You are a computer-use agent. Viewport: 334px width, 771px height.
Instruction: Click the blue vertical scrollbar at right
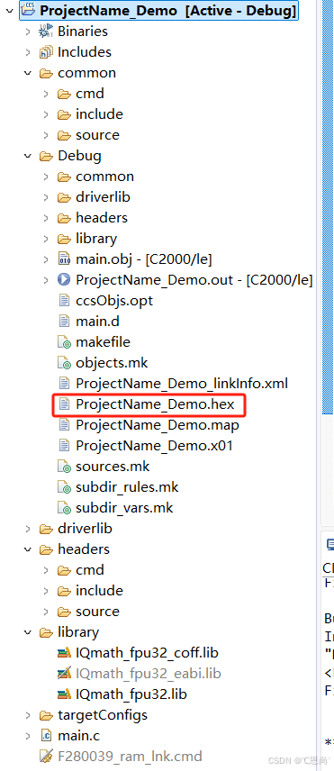[328, 206]
